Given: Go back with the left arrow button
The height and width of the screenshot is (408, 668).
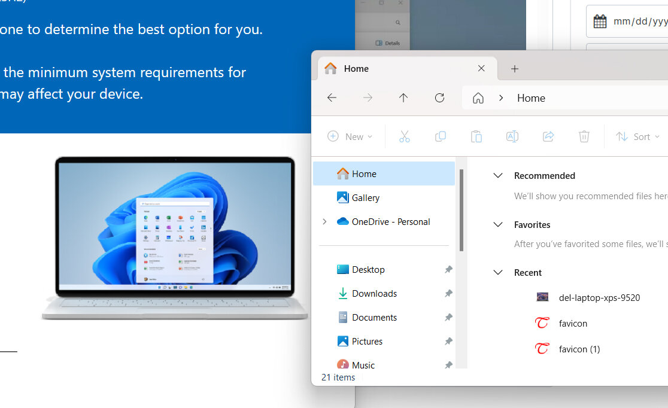Looking at the screenshot, I should pos(332,98).
